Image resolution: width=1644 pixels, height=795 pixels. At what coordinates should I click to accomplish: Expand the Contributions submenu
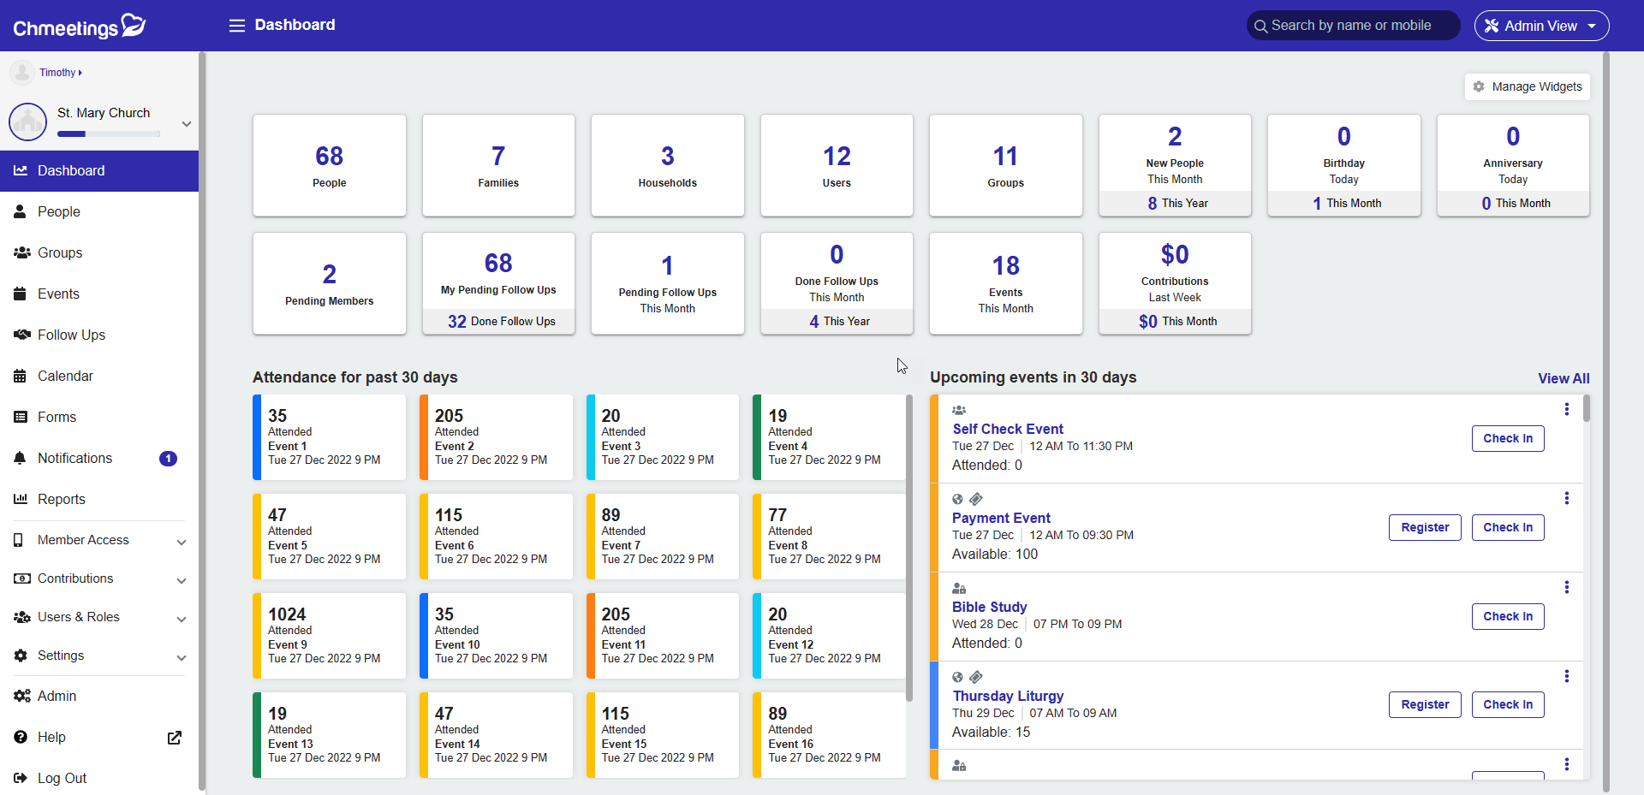(182, 581)
